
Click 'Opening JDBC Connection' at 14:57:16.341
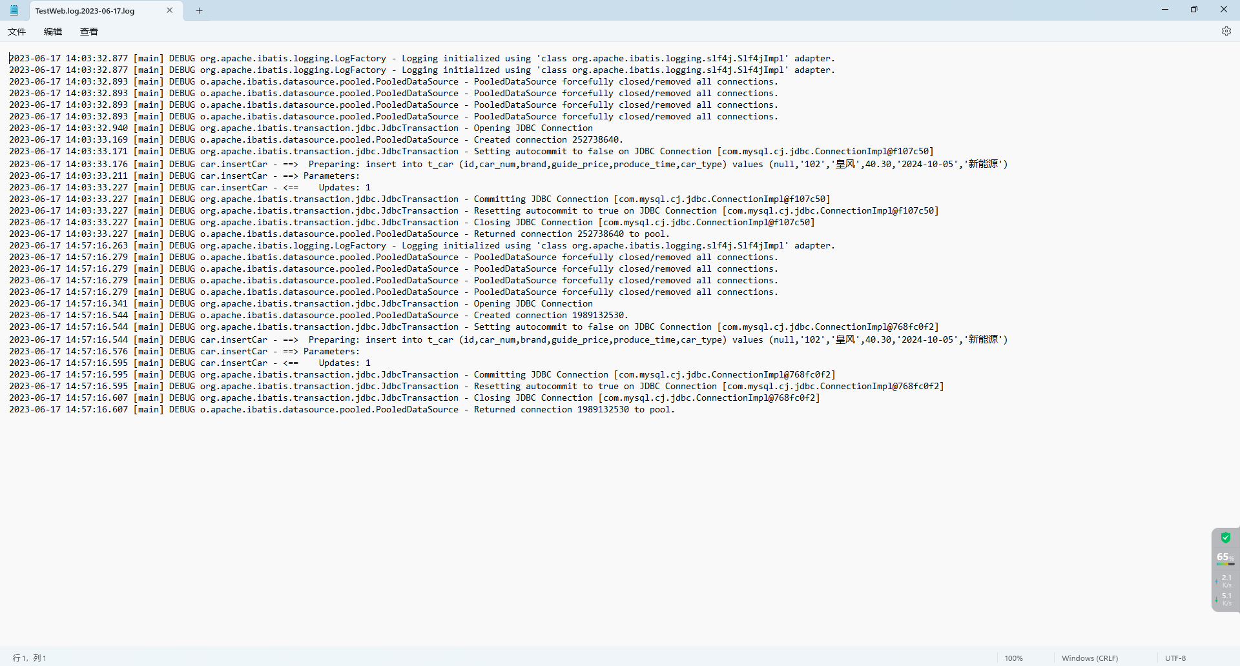pos(533,304)
